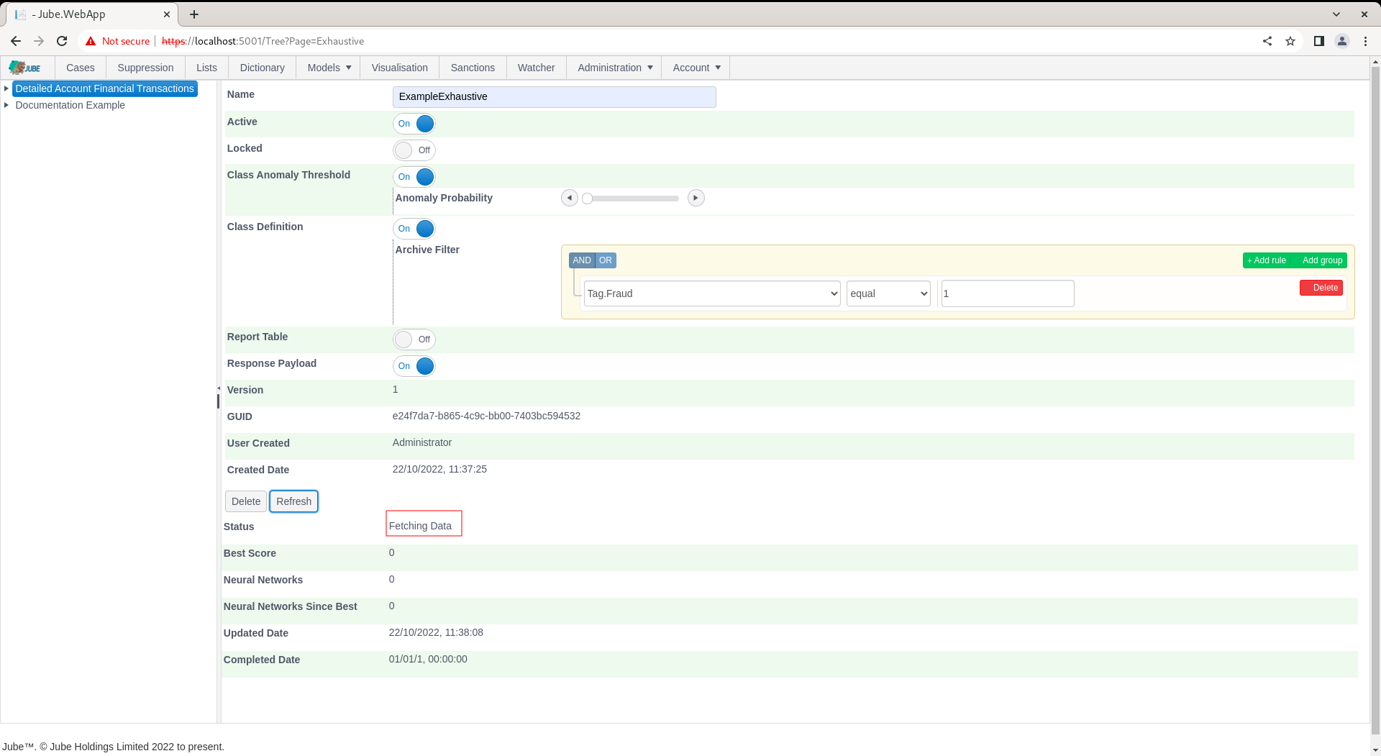The height and width of the screenshot is (756, 1381).
Task: Click the Fetching Data status text
Action: tap(420, 526)
